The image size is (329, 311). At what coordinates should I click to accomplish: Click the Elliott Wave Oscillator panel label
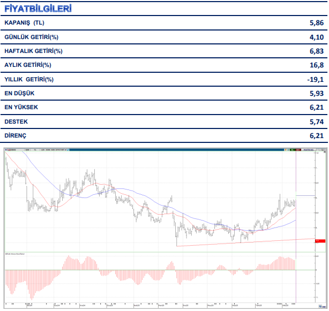16,254
